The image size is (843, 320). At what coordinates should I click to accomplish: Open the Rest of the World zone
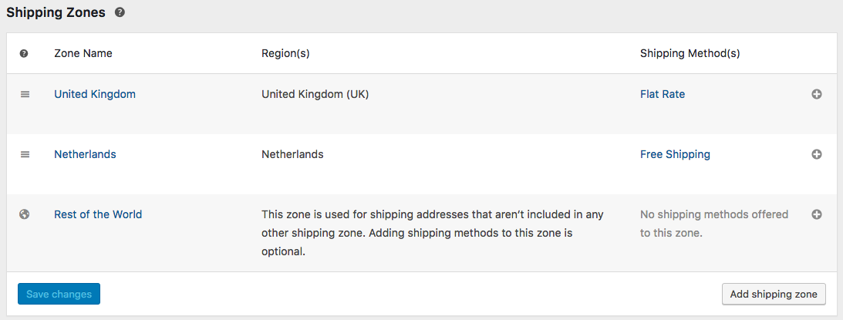coord(98,214)
